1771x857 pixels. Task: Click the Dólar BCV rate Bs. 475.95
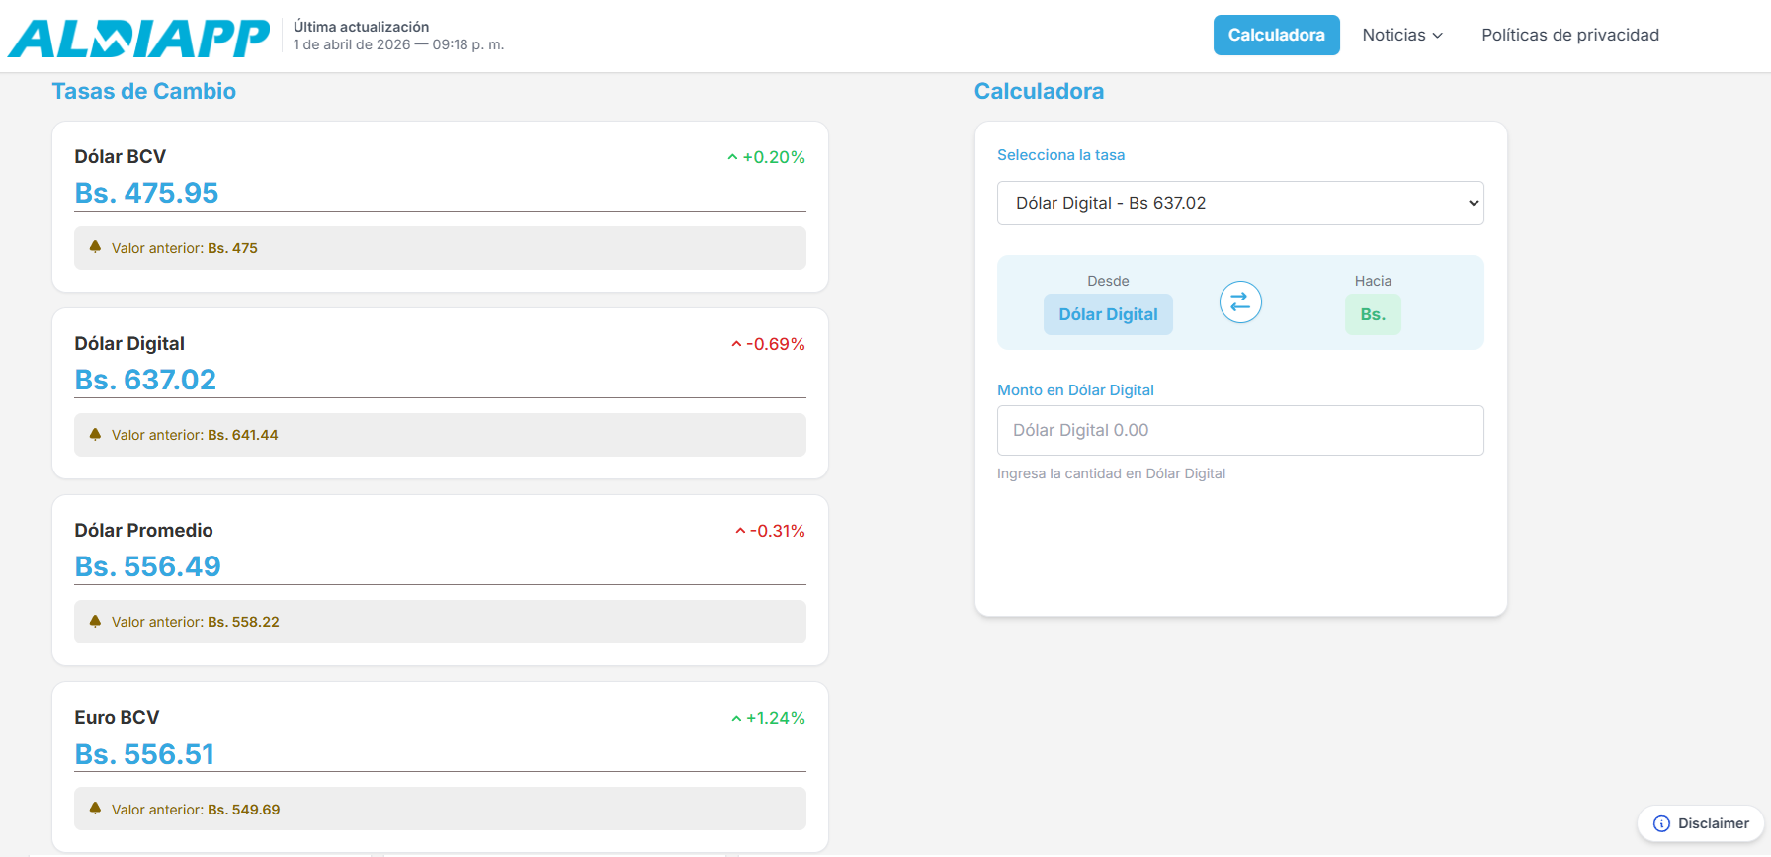tap(146, 193)
